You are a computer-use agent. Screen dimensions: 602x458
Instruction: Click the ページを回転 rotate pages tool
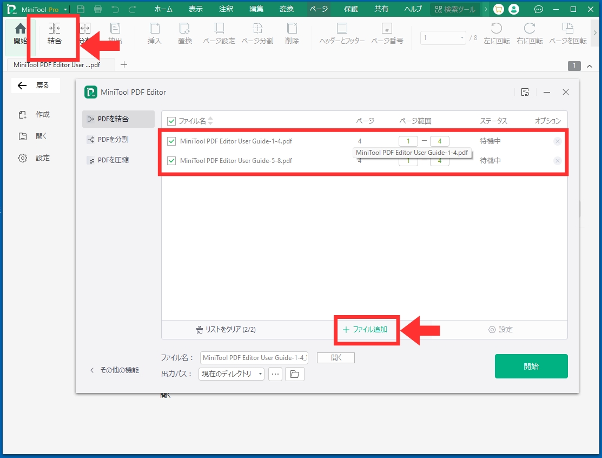568,34
